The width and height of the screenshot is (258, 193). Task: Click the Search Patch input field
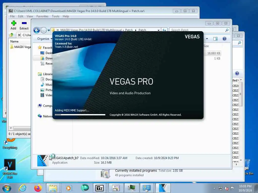[x=198, y=30]
